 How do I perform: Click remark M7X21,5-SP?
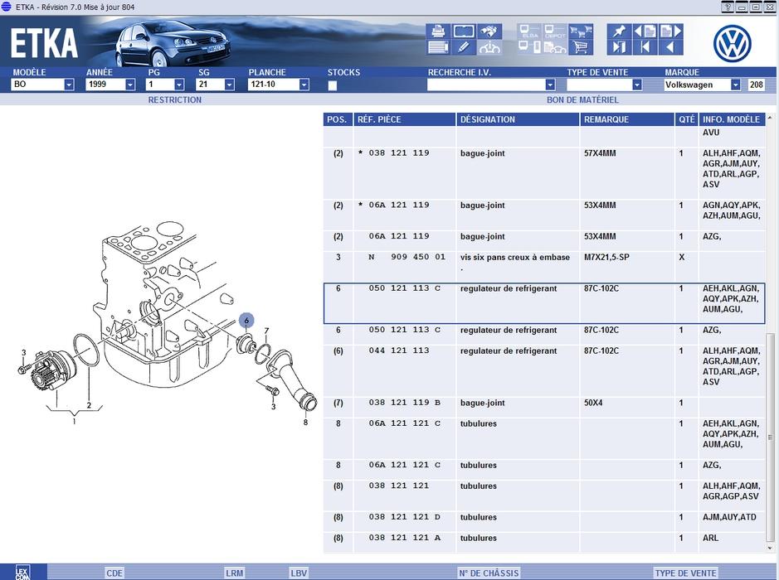point(606,257)
